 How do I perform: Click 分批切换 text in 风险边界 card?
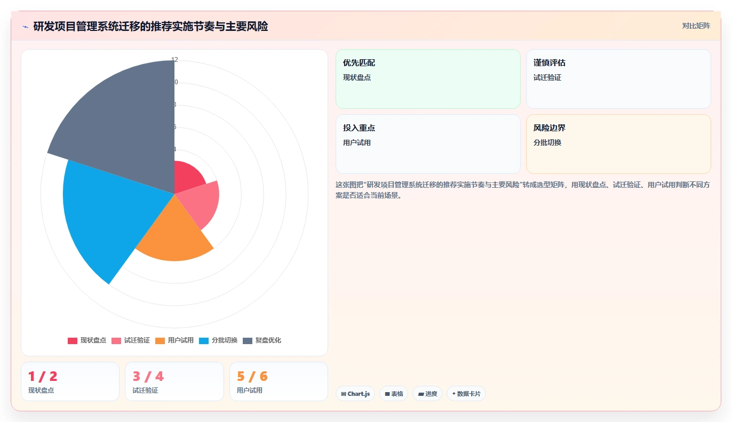click(547, 142)
